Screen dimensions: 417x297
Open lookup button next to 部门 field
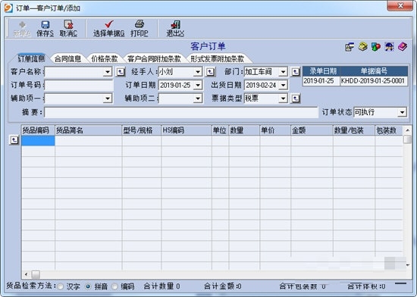click(x=295, y=72)
